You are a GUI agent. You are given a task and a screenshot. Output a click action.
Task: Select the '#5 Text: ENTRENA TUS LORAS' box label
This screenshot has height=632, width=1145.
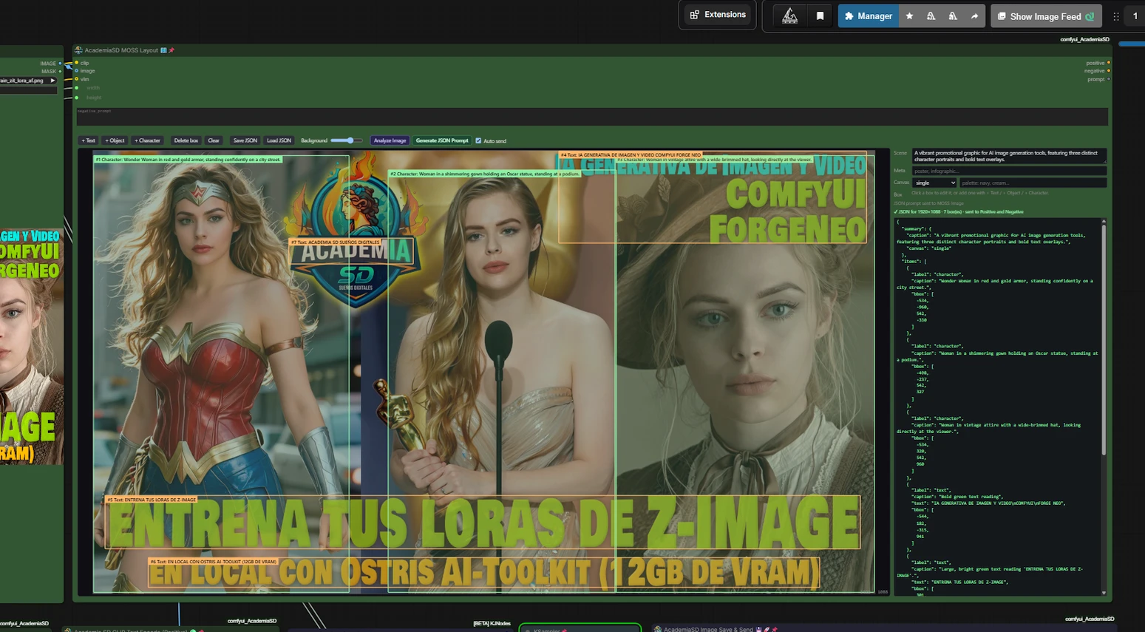coord(152,500)
